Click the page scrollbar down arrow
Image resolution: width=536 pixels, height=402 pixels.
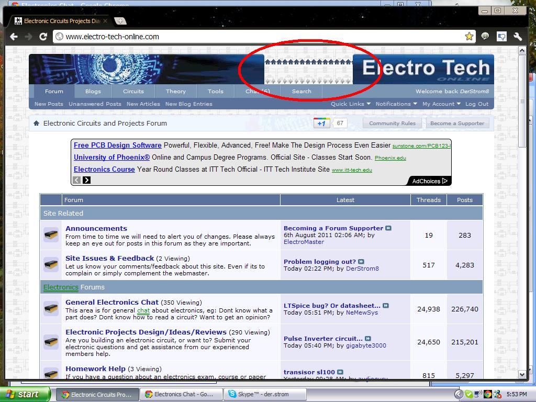click(522, 374)
